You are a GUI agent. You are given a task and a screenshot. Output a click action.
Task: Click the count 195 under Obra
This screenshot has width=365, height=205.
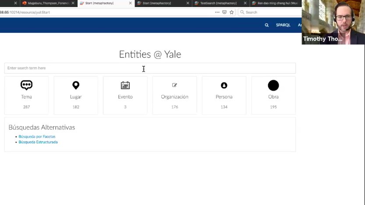pos(273,107)
